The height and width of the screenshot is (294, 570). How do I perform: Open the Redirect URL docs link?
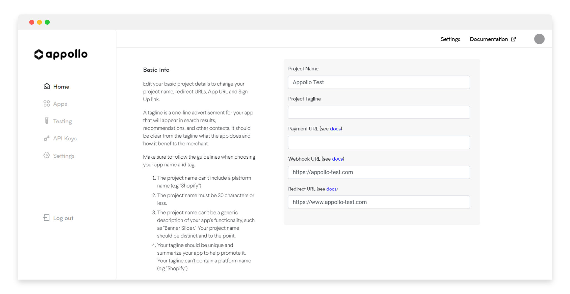tap(331, 189)
